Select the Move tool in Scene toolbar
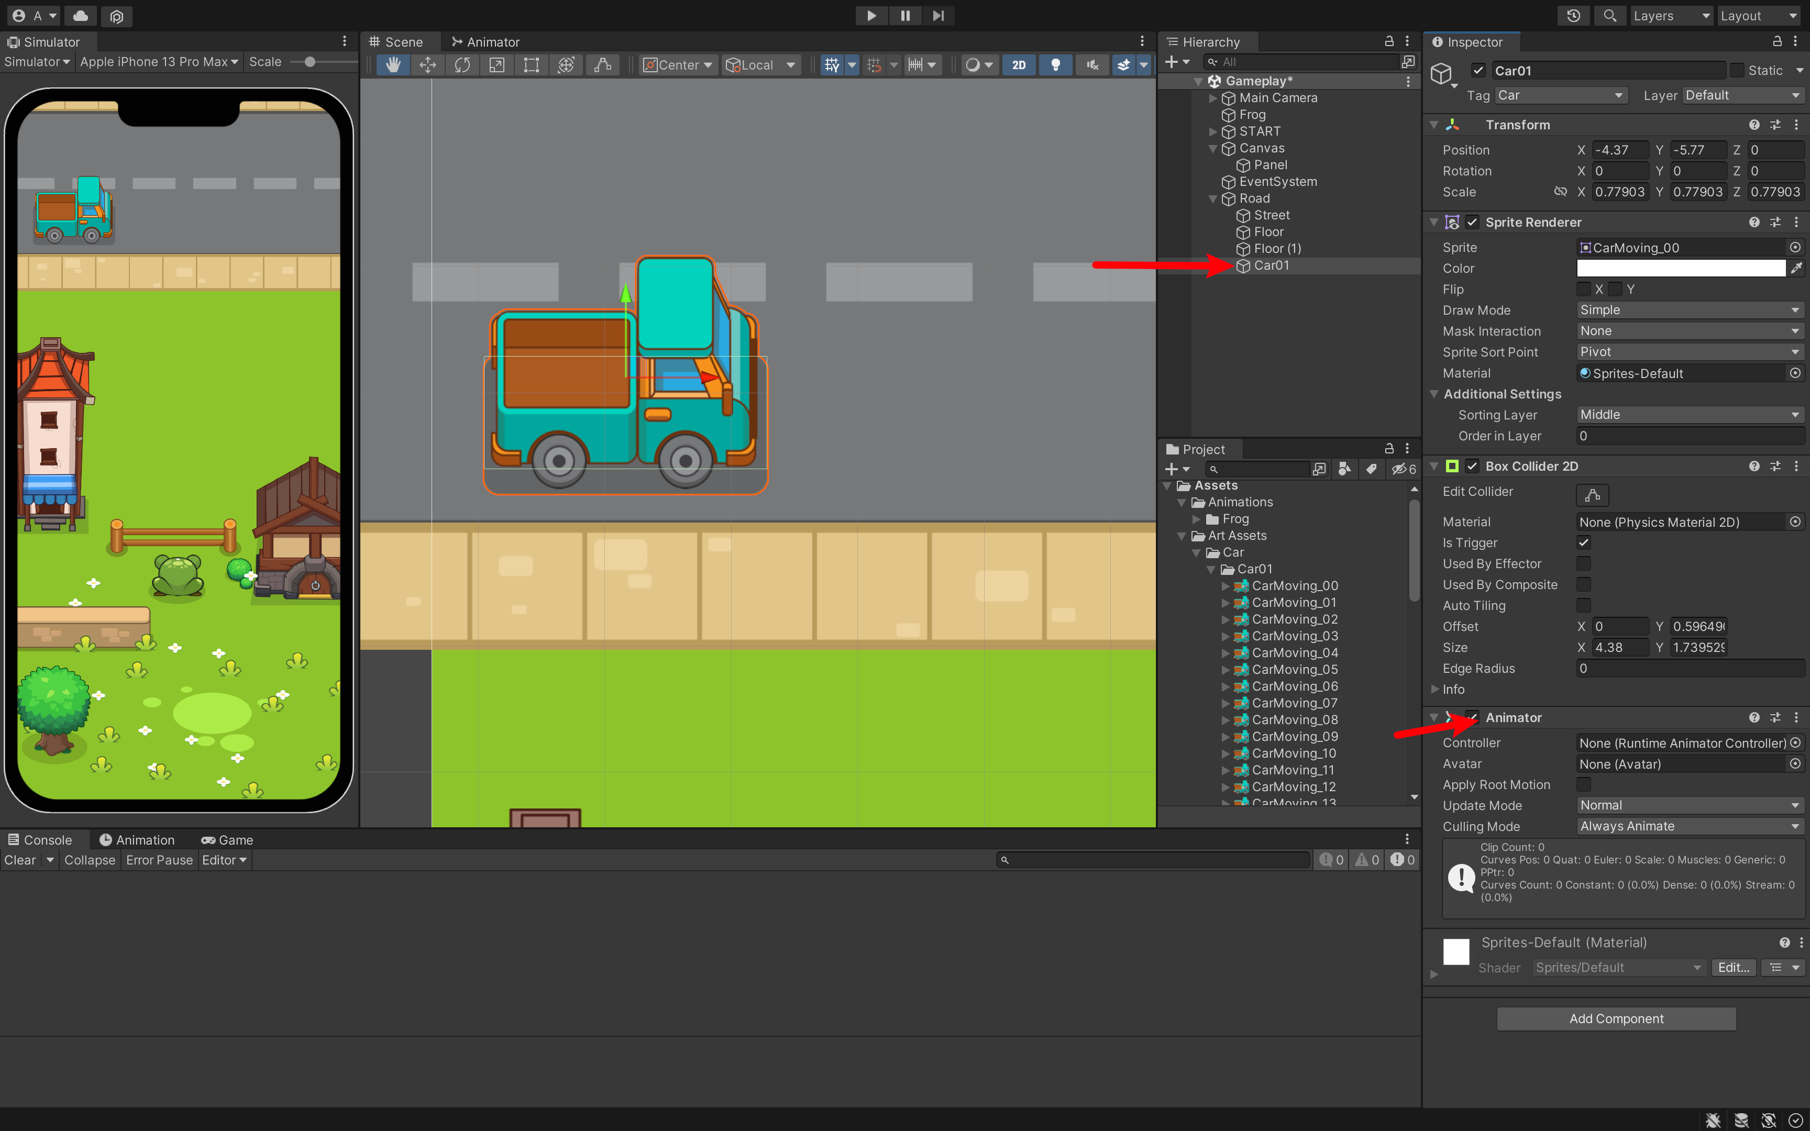 coord(428,65)
